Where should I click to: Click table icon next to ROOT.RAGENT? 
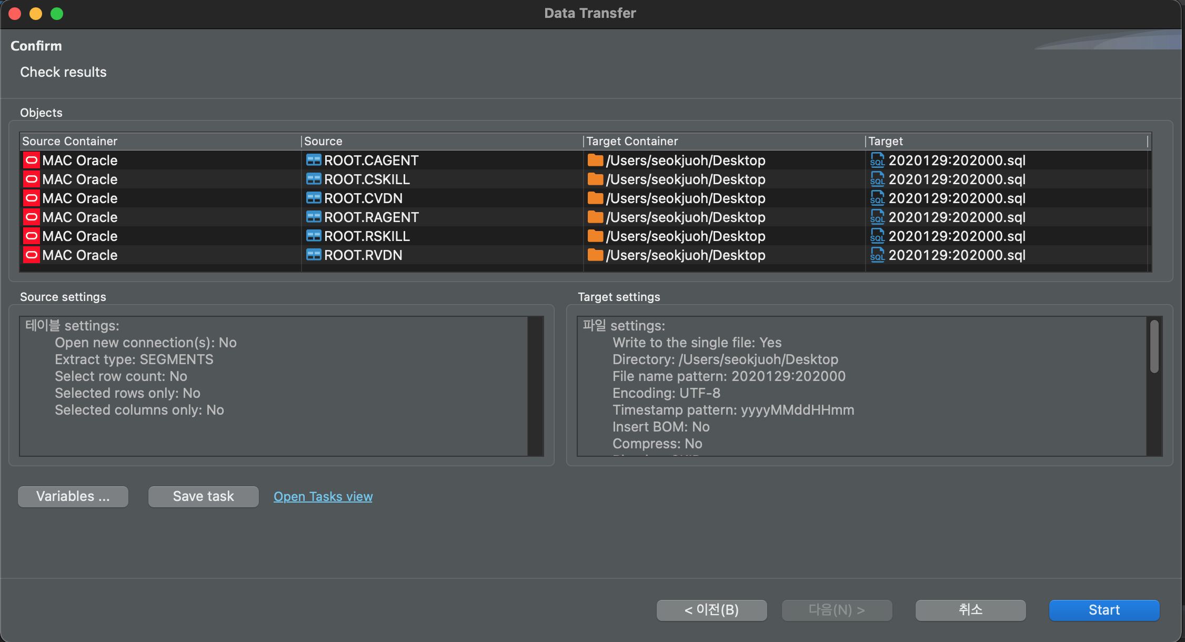(314, 217)
